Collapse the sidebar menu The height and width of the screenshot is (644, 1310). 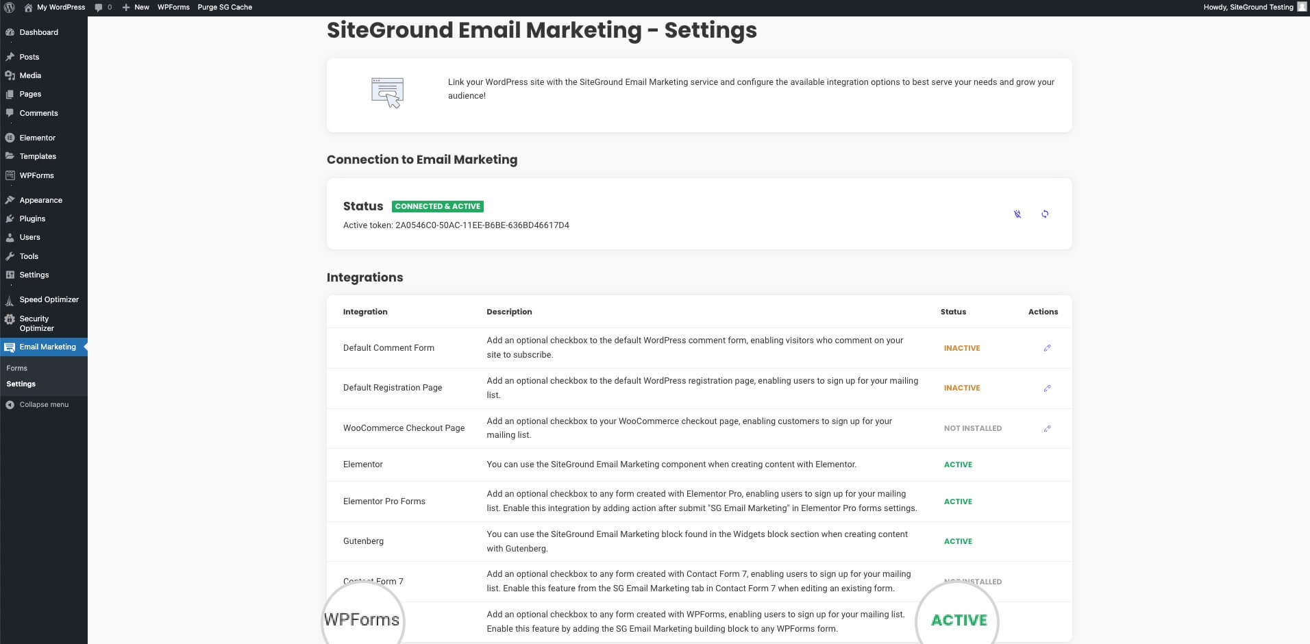pyautogui.click(x=44, y=404)
